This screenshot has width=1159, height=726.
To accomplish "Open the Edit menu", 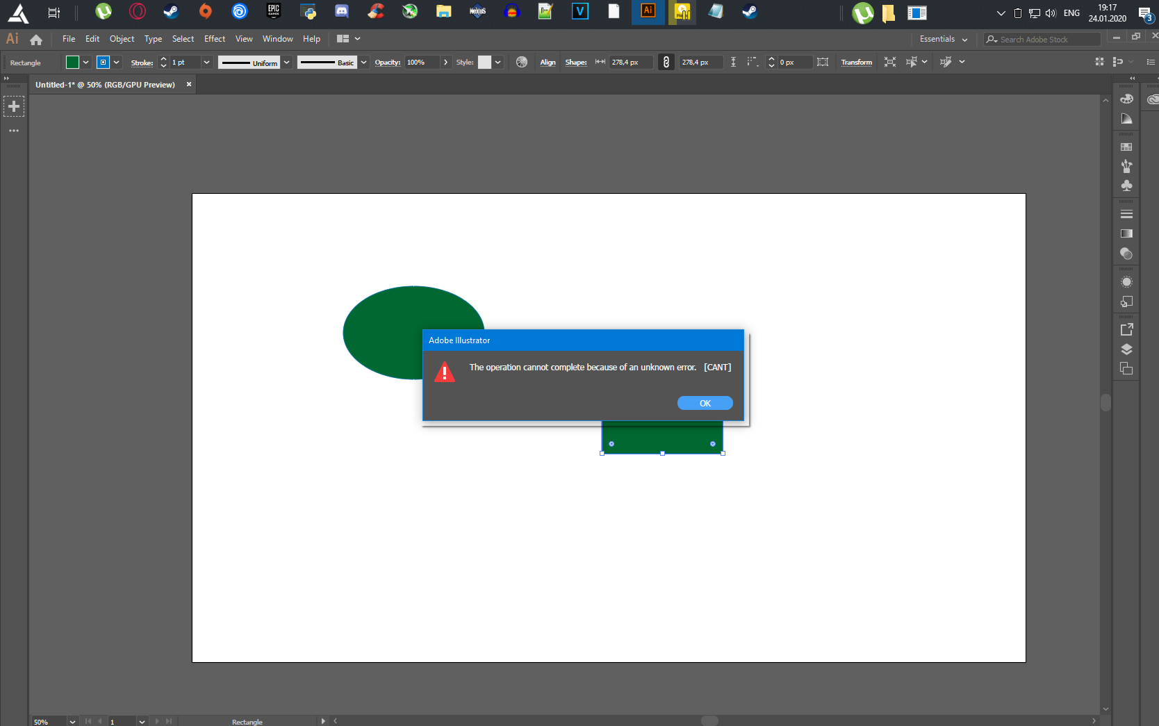I will point(92,39).
